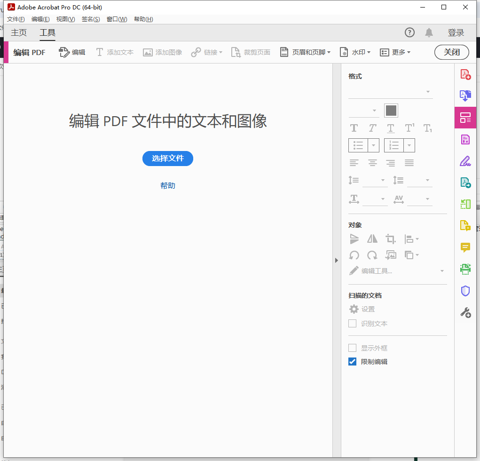Open the font size dropdown
The image size is (480, 461).
pos(364,111)
